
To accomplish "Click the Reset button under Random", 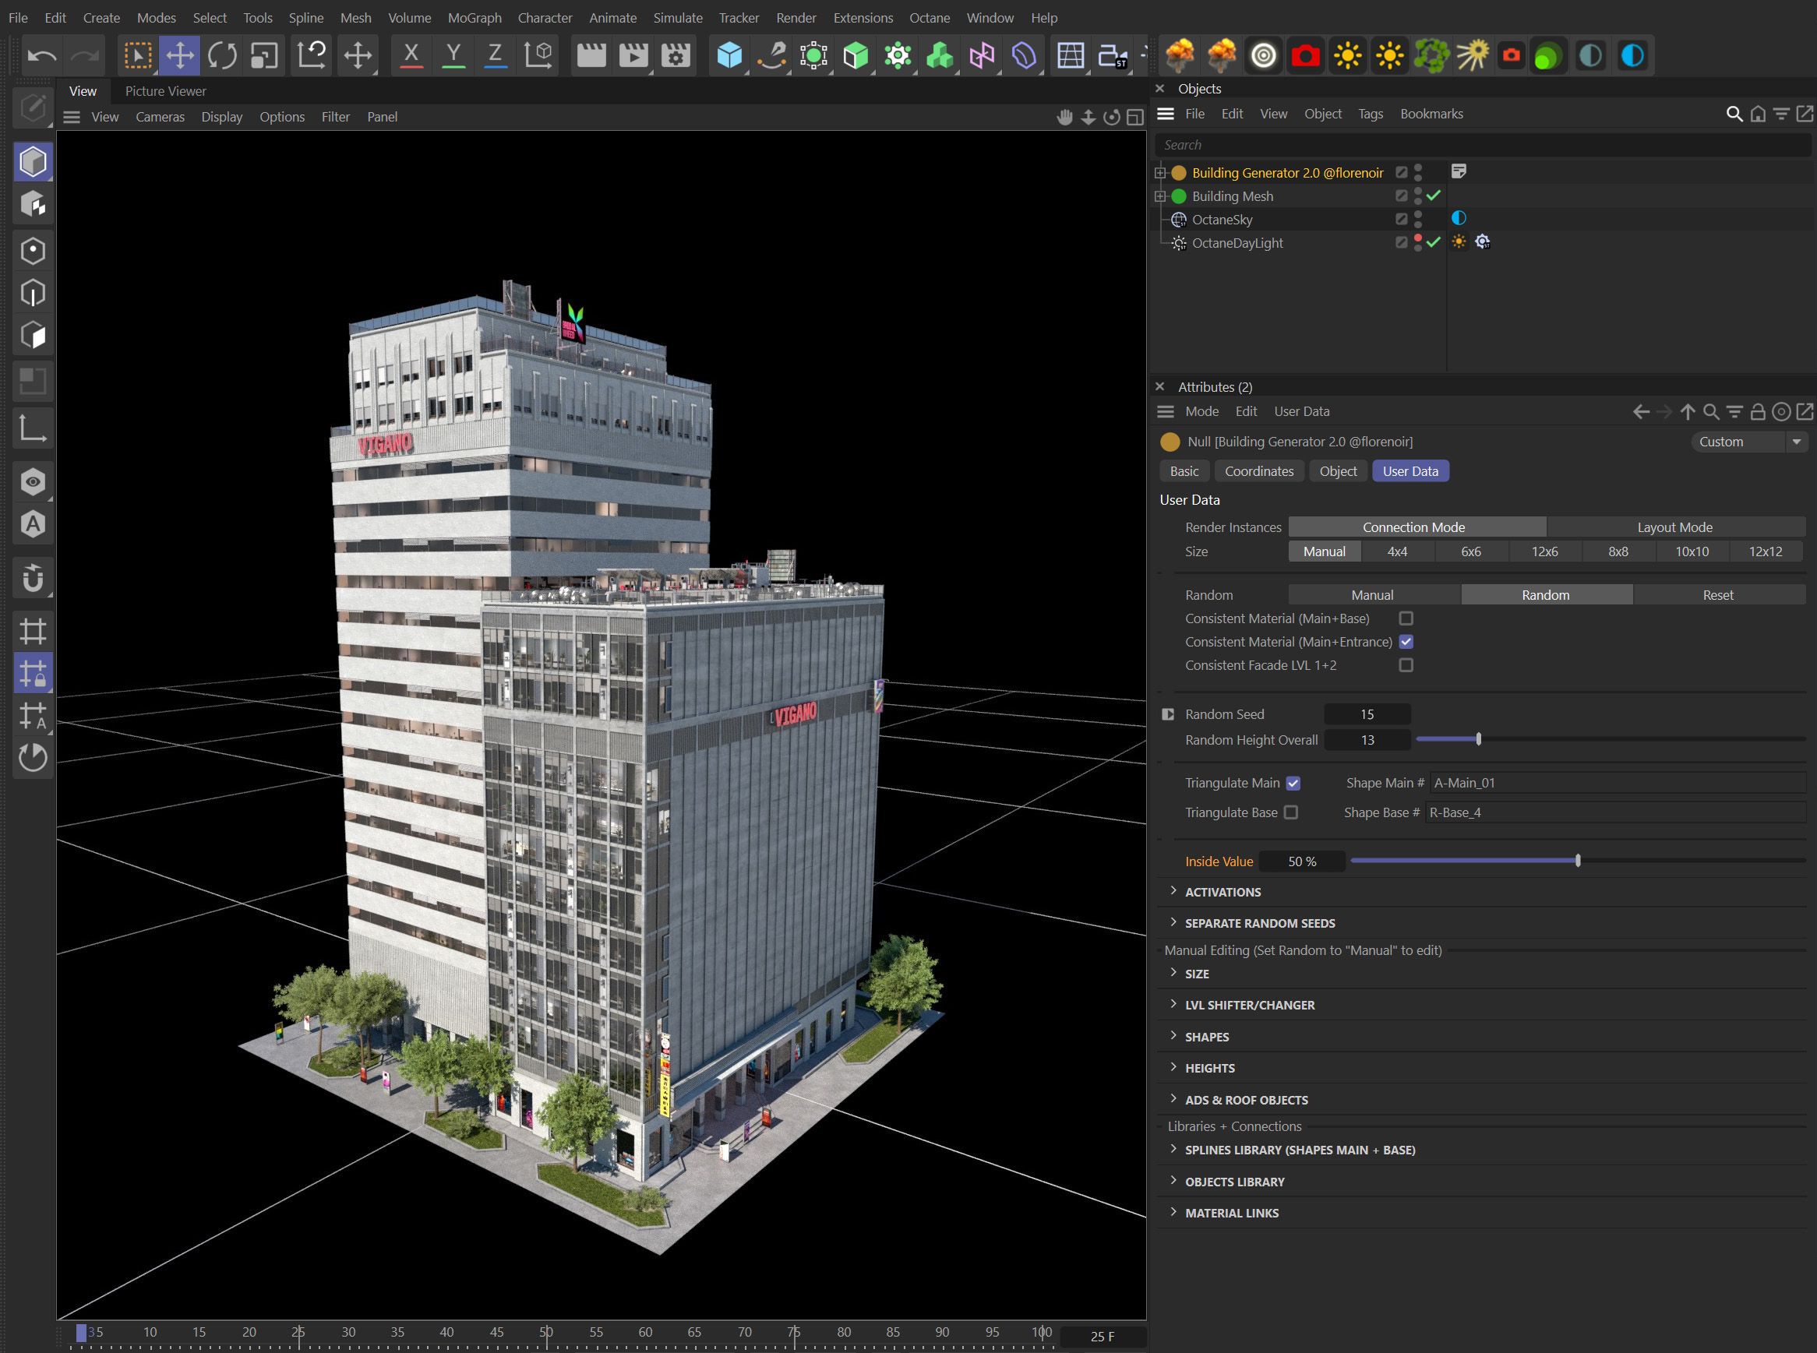I will pos(1717,594).
